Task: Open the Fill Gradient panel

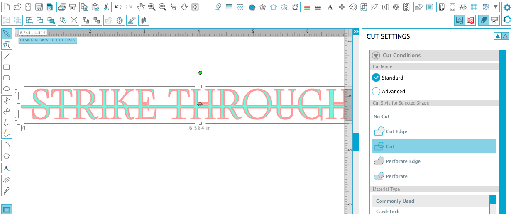Action: point(229,7)
